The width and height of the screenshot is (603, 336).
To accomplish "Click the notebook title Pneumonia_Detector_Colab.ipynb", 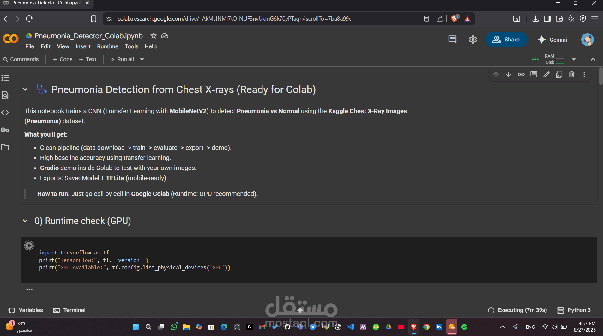I will [88, 36].
